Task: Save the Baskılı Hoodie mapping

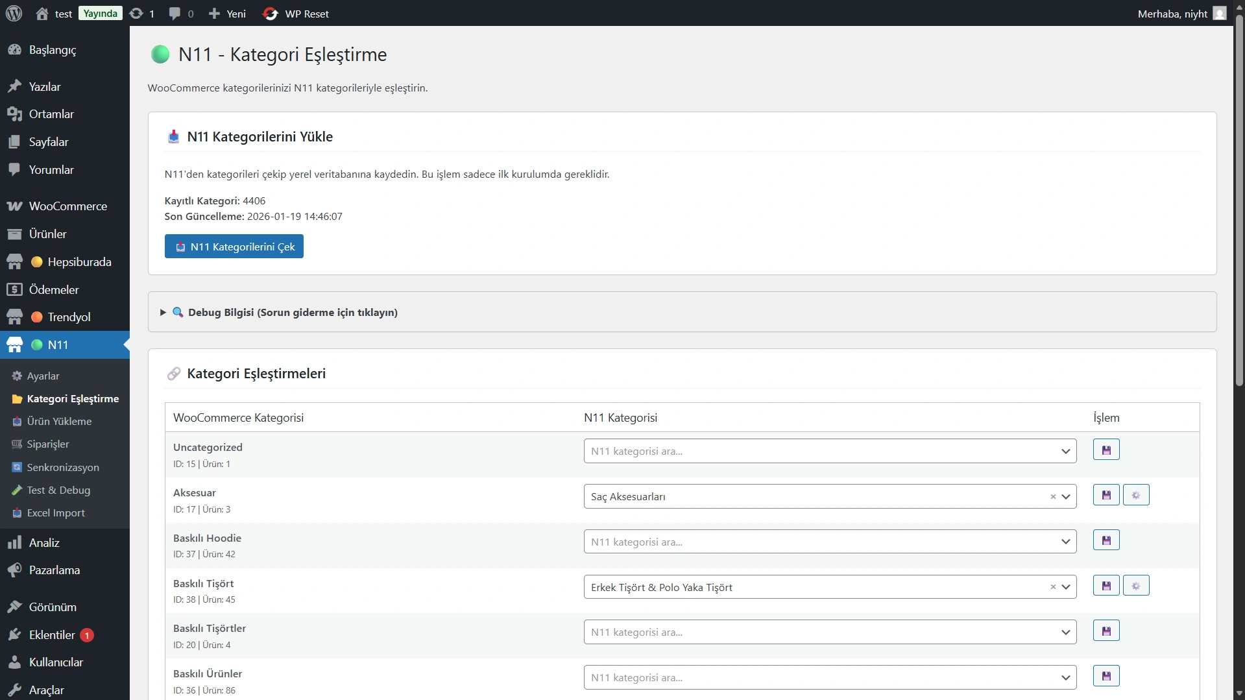Action: point(1106,541)
